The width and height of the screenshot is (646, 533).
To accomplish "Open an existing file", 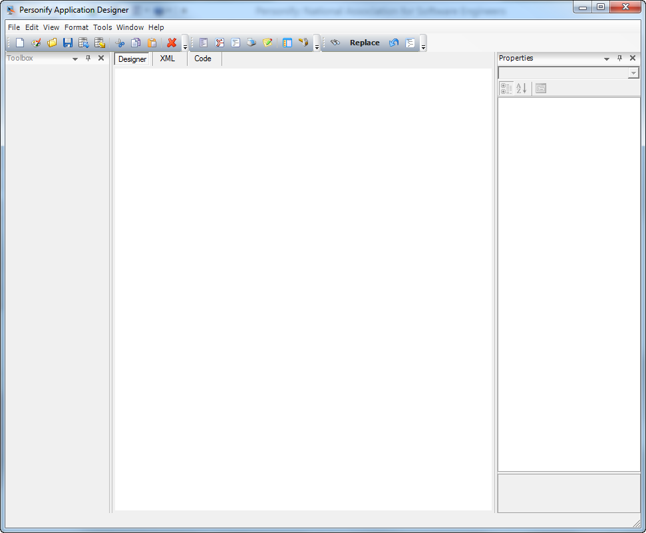I will pyautogui.click(x=52, y=42).
